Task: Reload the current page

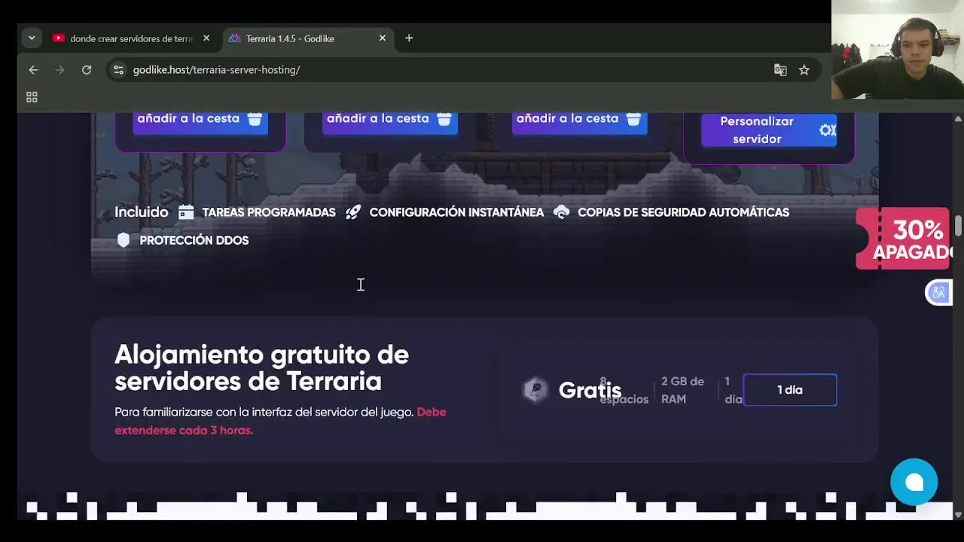Action: (x=87, y=70)
